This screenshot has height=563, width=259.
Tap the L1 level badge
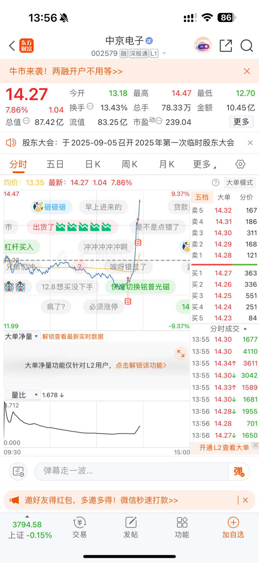154,53
